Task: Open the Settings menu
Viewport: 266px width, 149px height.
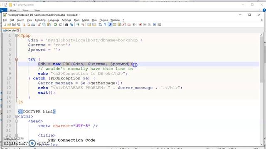Action: (66, 20)
